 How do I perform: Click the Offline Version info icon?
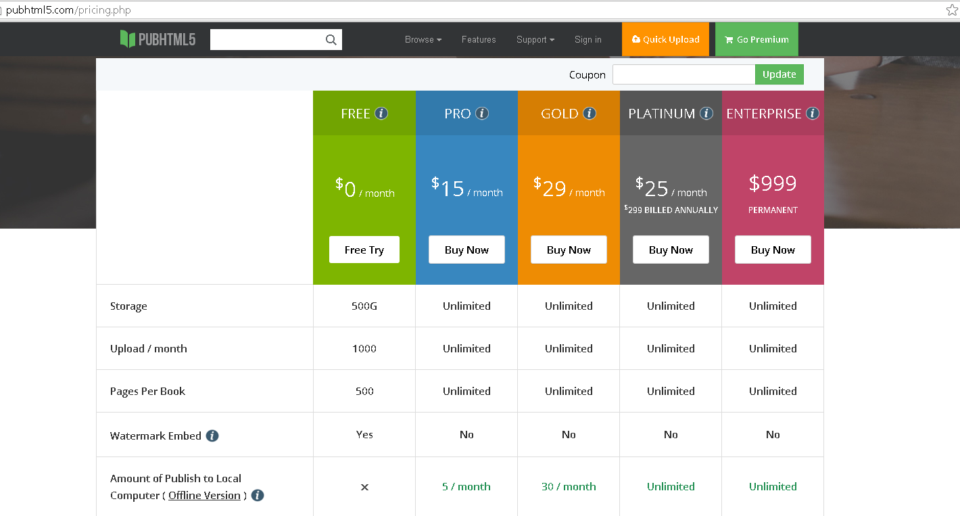tap(258, 496)
